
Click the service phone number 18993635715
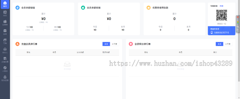(222, 33)
